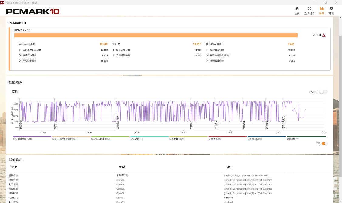This screenshot has height=203, width=342.
Task: Click the 网页浏览 marker on chart
Action: coord(55,125)
